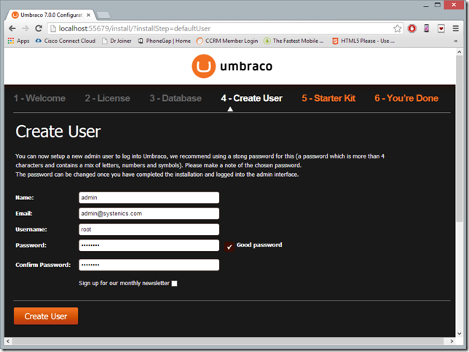
Task: Open the Chrome hamburger menu
Action: [x=456, y=28]
